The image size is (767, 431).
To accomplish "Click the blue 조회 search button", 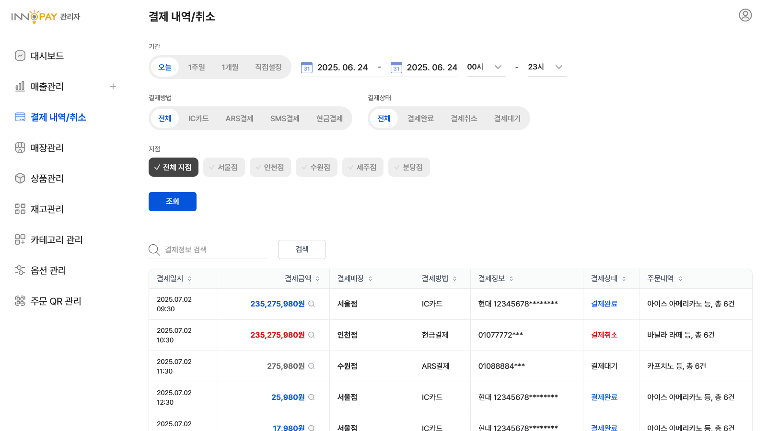I will [172, 201].
